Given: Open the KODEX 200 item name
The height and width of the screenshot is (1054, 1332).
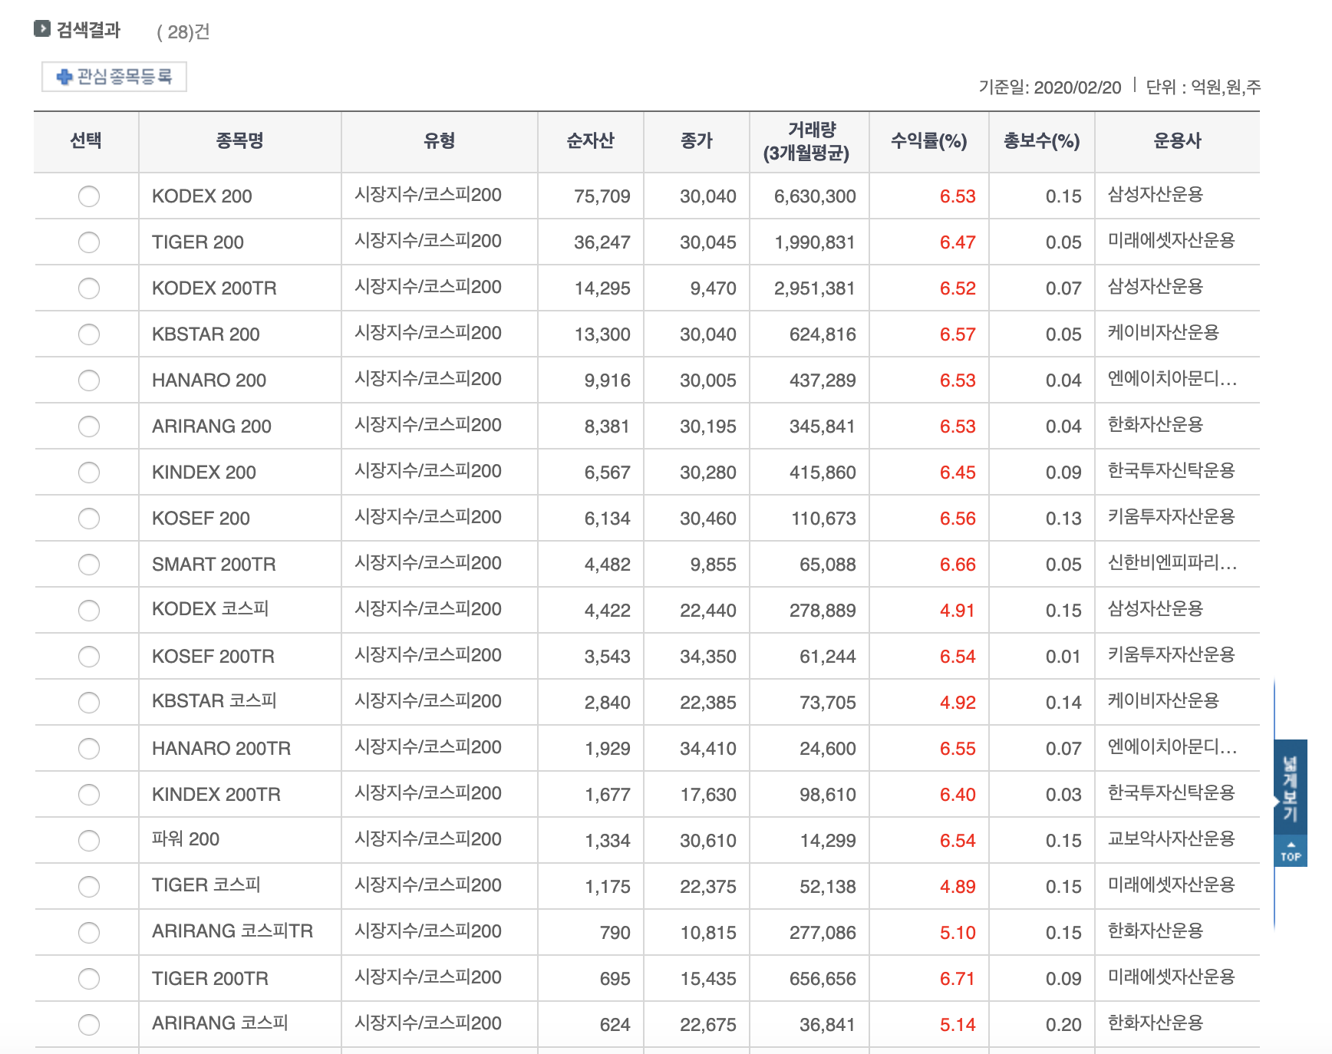Looking at the screenshot, I should [x=202, y=196].
